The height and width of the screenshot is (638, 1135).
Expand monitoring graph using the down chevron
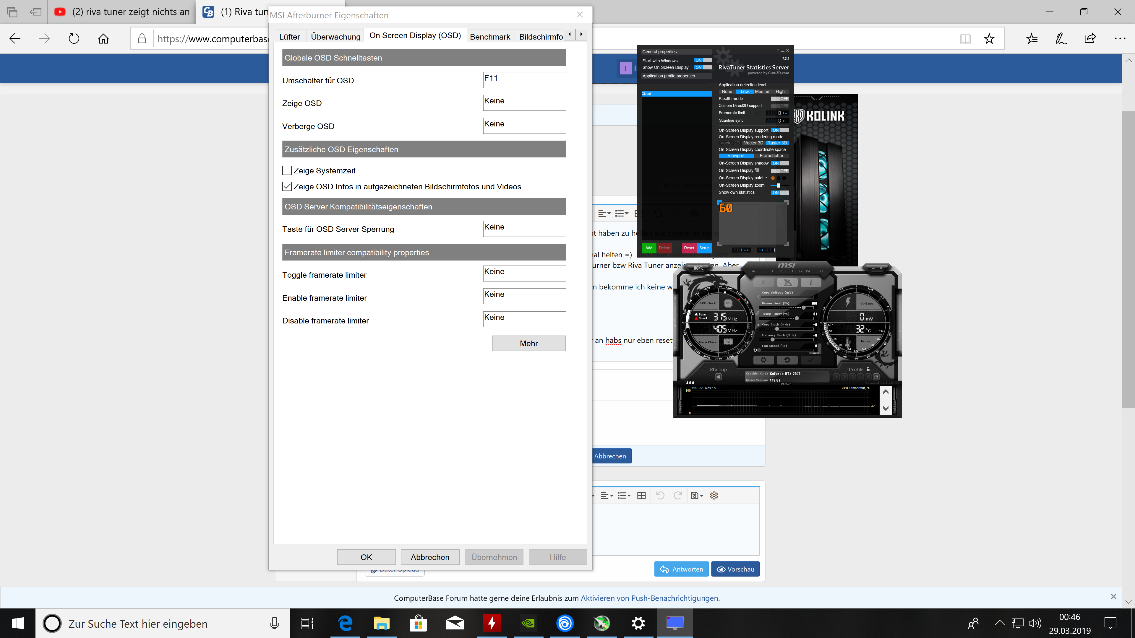(x=886, y=408)
